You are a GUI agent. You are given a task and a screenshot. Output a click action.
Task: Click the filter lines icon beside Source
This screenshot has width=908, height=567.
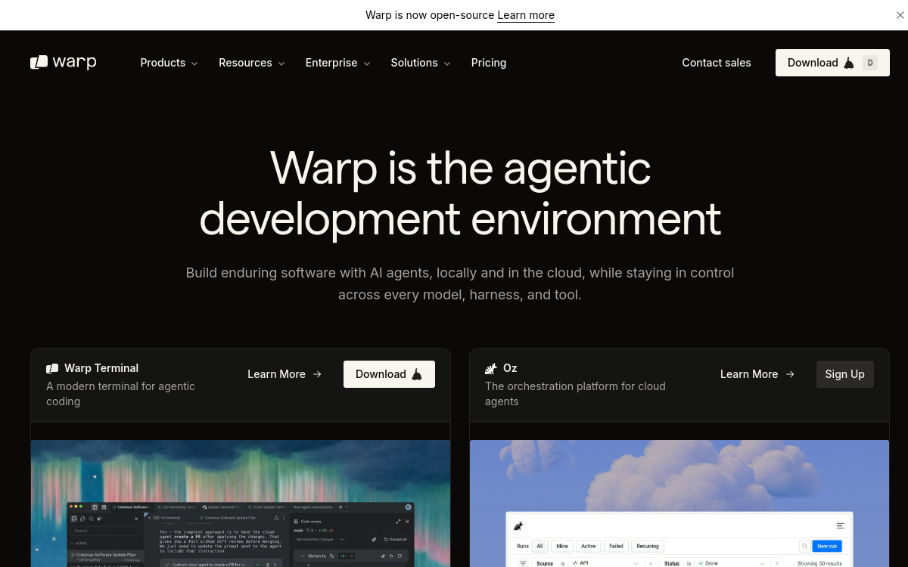pyautogui.click(x=523, y=563)
